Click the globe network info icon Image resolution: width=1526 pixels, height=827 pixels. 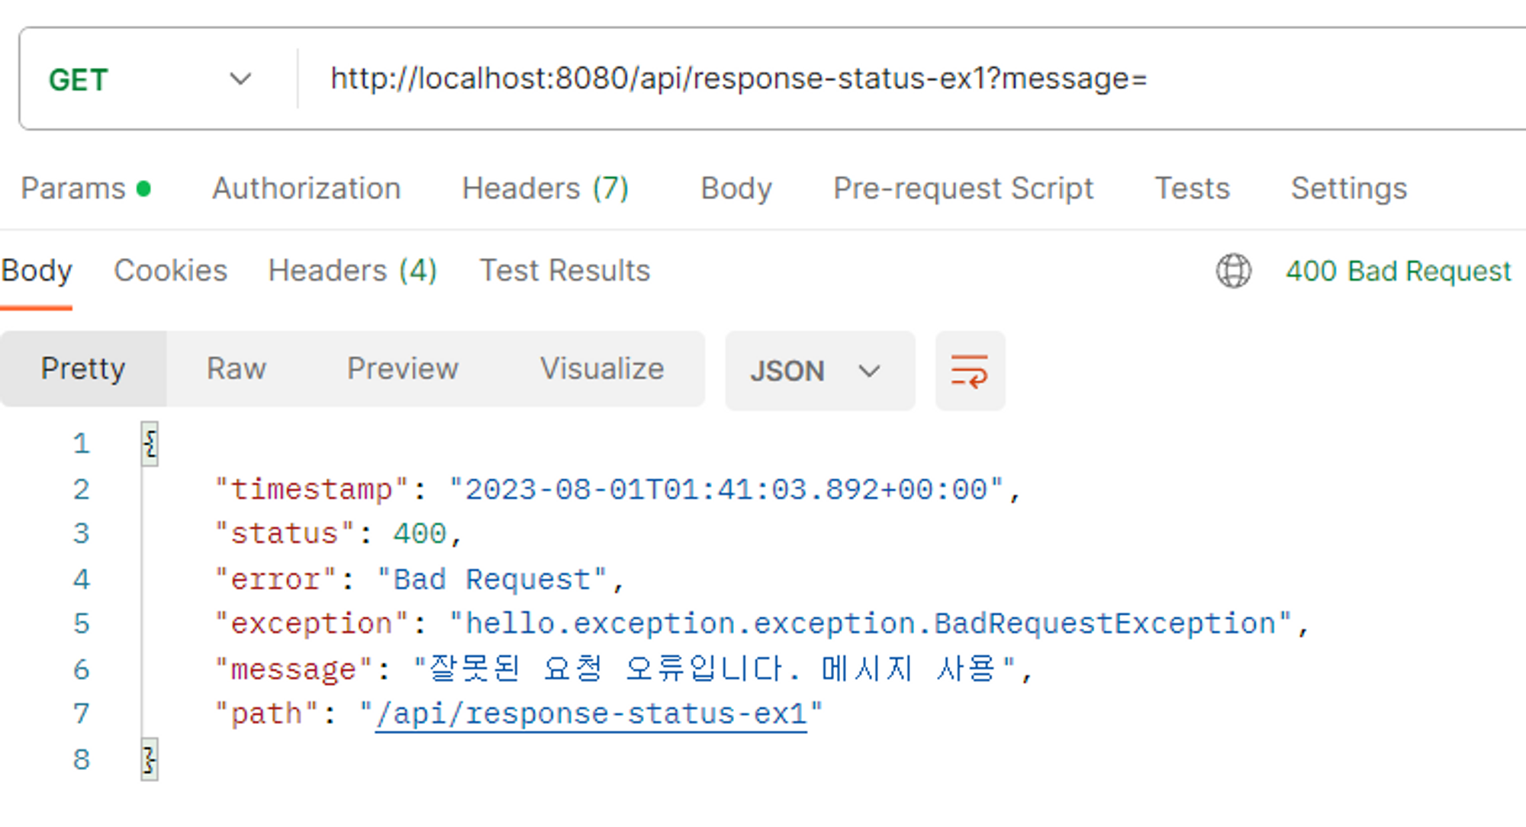click(x=1233, y=271)
